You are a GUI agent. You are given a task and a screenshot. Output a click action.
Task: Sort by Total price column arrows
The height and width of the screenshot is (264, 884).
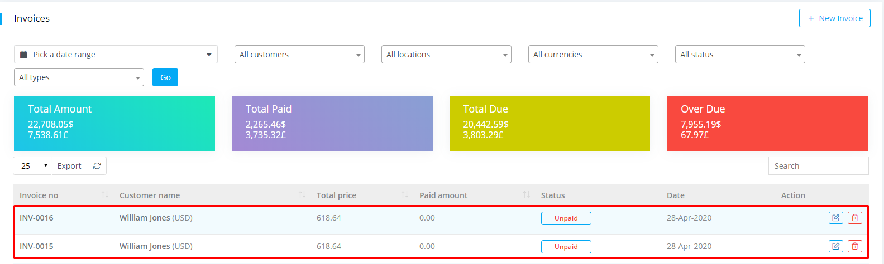[x=405, y=194]
